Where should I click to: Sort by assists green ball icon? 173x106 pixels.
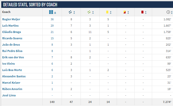pos(89,12)
